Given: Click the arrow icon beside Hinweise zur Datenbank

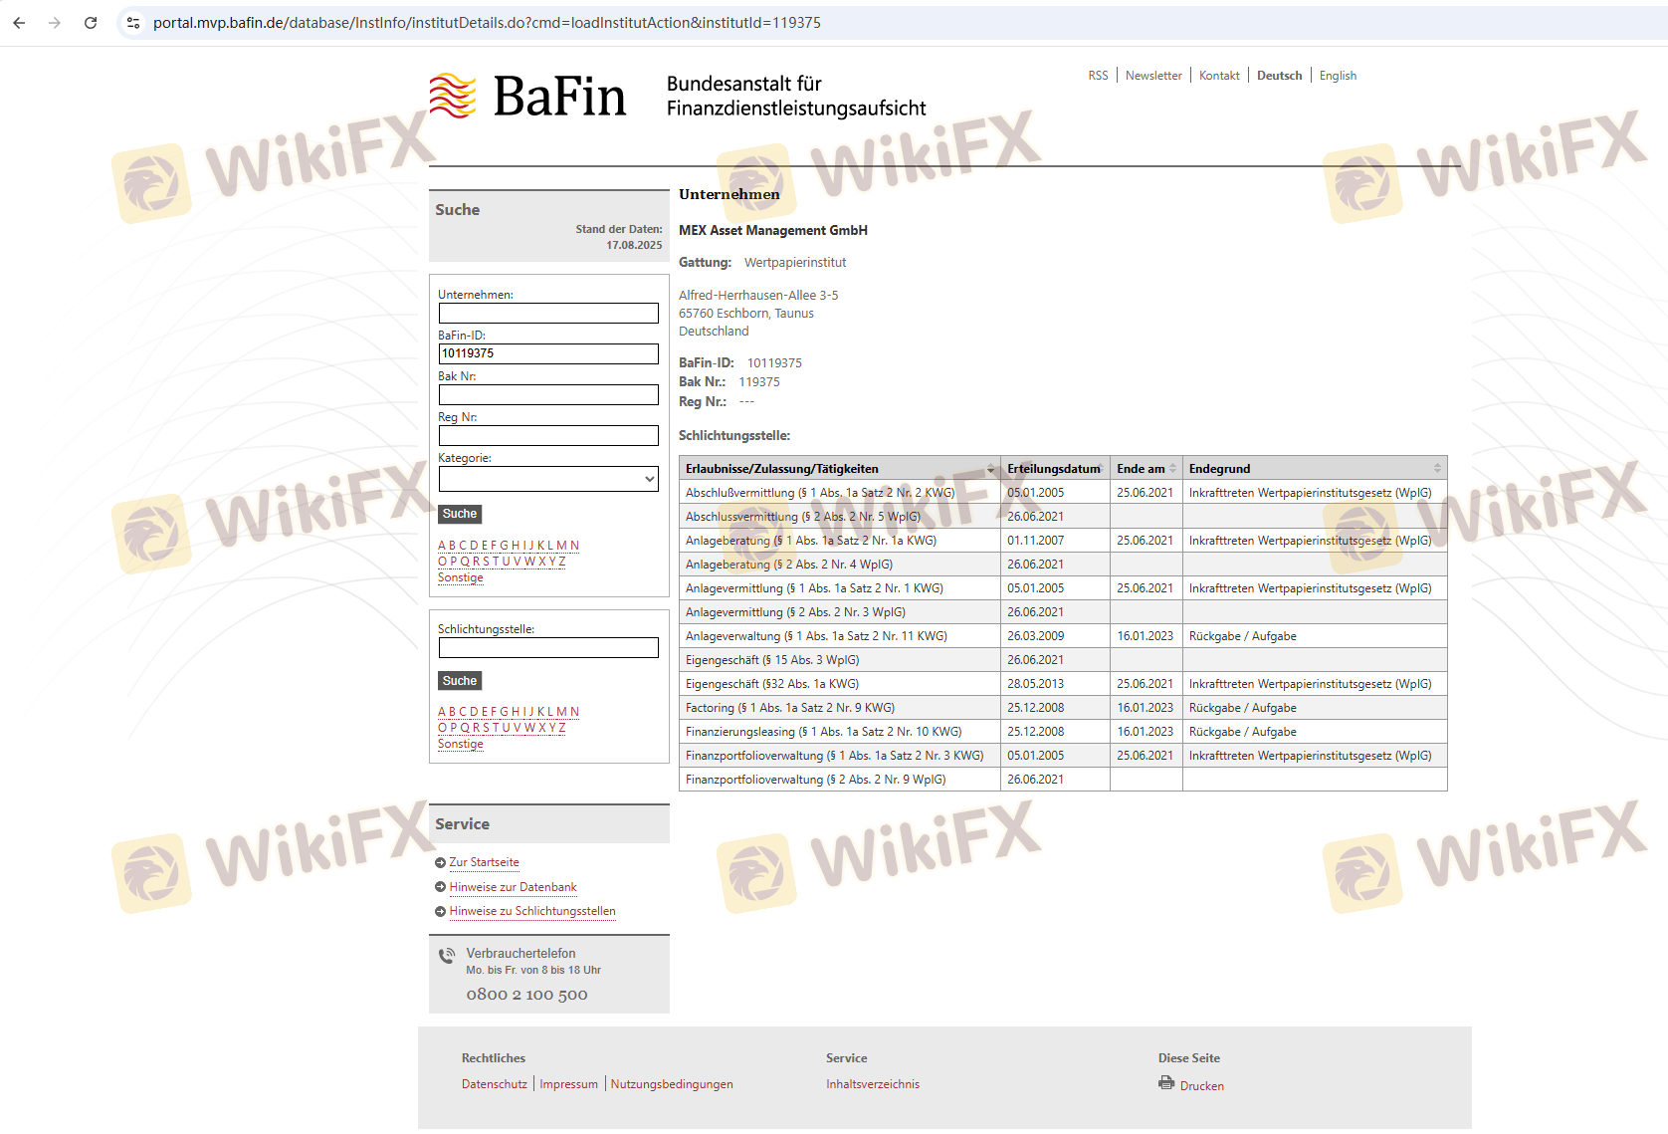Looking at the screenshot, I should point(440,887).
